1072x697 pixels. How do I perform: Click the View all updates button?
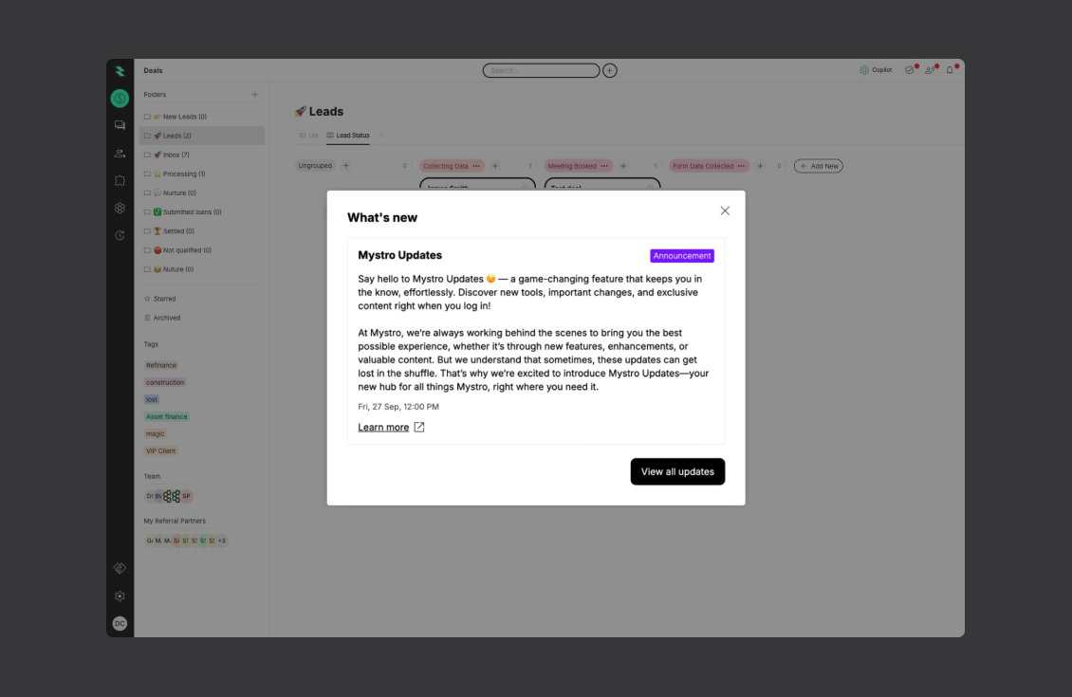pos(677,471)
